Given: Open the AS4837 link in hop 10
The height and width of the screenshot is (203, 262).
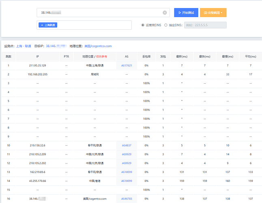Looking at the screenshot, I should [127, 145].
